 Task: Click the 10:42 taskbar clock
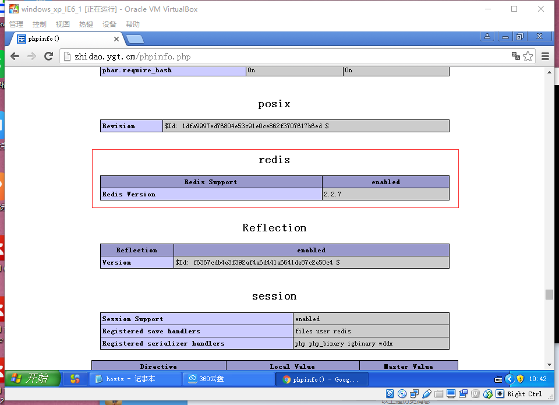pos(537,379)
